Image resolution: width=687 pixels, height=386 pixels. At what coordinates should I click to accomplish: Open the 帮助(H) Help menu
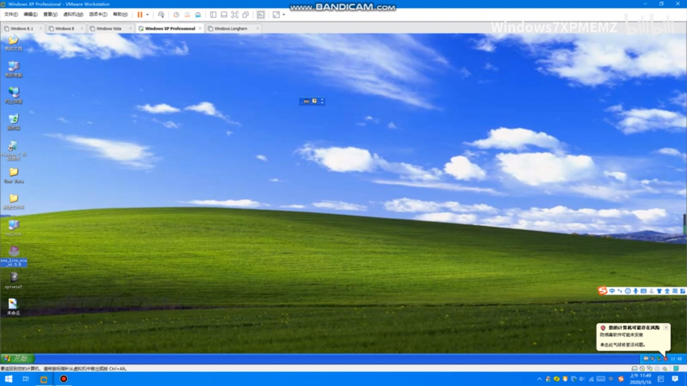pos(120,14)
